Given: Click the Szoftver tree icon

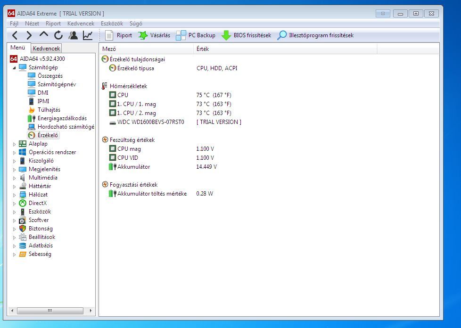Looking at the screenshot, I should click(23, 220).
